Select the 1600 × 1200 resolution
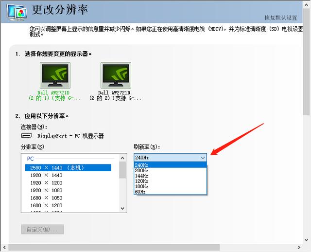The height and width of the screenshot is (252, 311). [x=68, y=205]
